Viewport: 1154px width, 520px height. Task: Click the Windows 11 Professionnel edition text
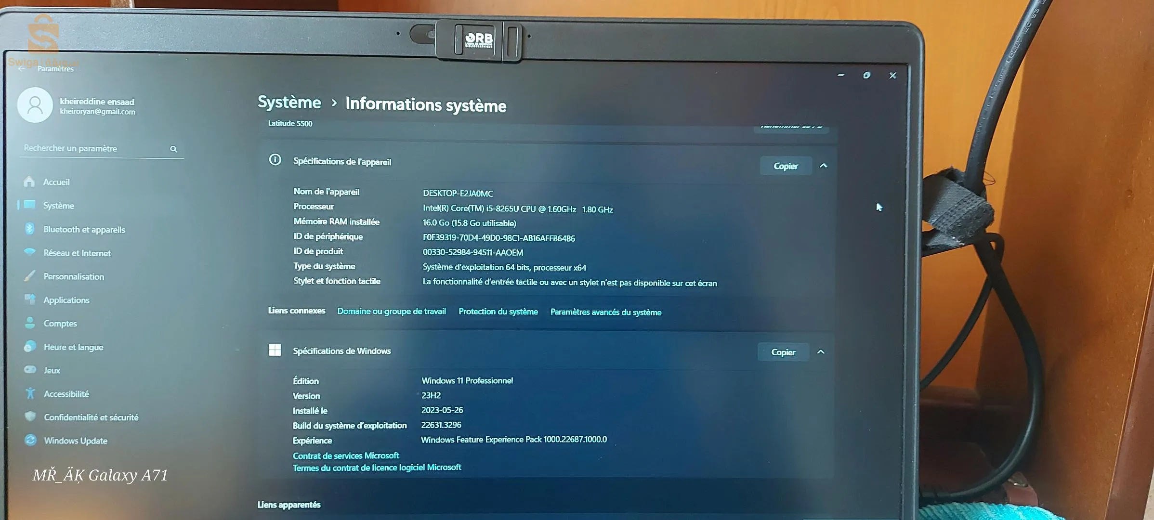pyautogui.click(x=467, y=380)
